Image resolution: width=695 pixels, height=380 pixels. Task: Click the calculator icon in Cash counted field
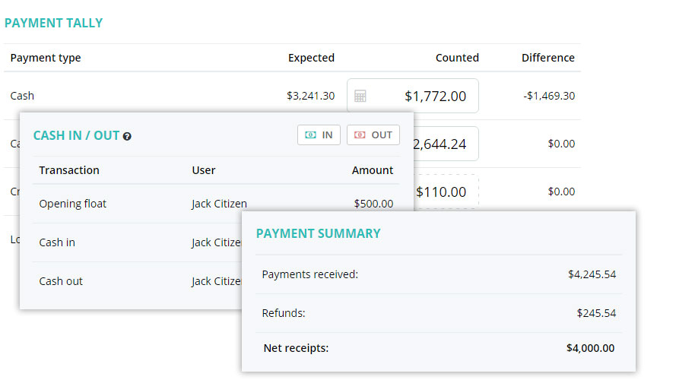pos(360,96)
